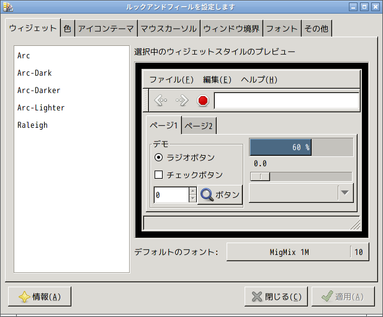Click the 適用(A) apply button

343,297
